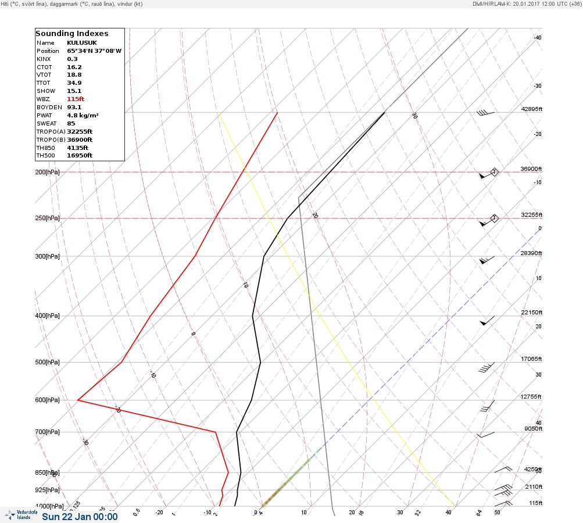583x523 pixels.
Task: Click the 36900ft label on right axis
Action: tap(531, 169)
